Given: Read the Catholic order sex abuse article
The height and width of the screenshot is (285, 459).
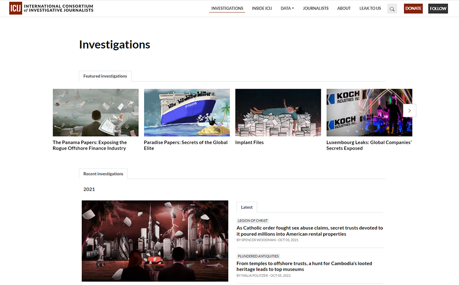Looking at the screenshot, I should tap(309, 231).
